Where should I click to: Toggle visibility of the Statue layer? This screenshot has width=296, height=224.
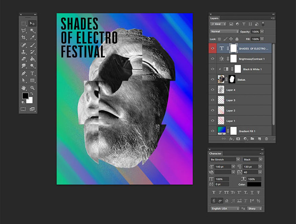click(x=212, y=79)
